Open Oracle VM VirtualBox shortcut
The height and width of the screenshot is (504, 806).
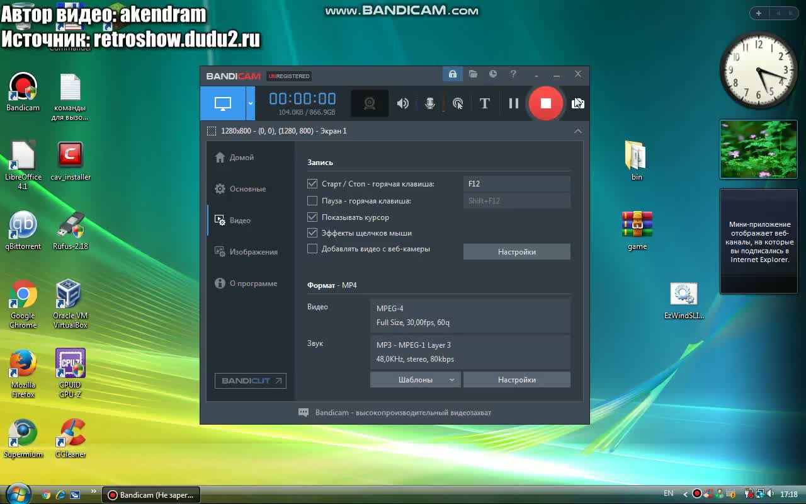[x=71, y=305]
